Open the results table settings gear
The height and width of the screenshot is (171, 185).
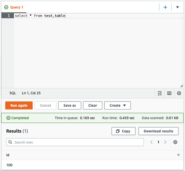(175, 142)
